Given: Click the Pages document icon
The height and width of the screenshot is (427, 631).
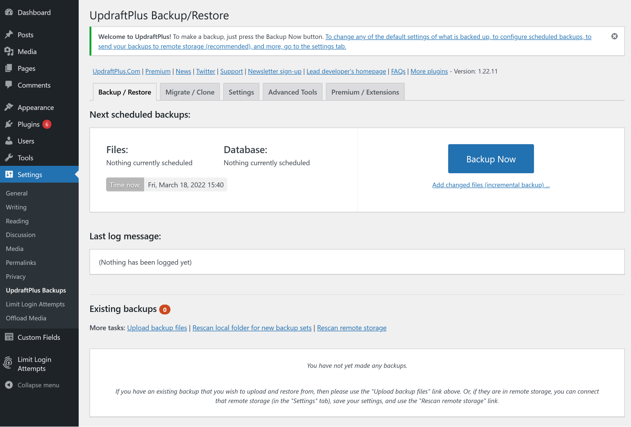Looking at the screenshot, I should 9,68.
